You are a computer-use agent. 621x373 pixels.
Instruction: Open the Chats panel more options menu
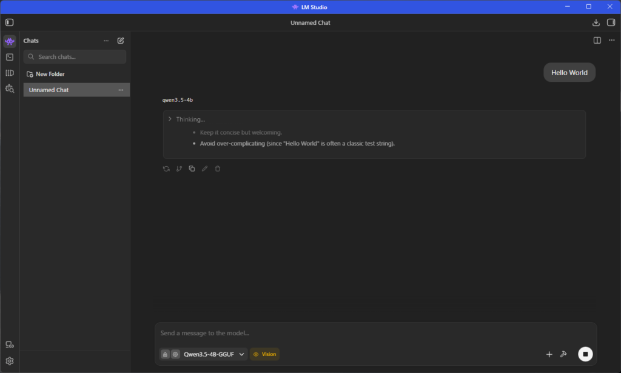pos(106,41)
